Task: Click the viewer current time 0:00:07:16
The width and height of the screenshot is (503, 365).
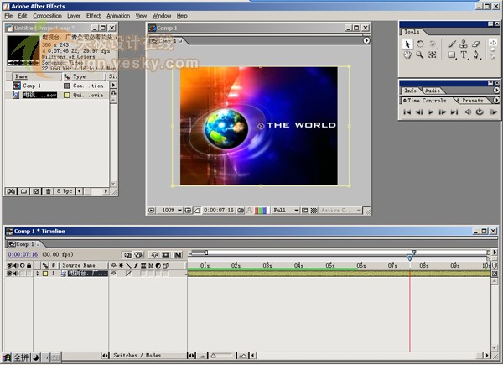Action: tap(219, 211)
